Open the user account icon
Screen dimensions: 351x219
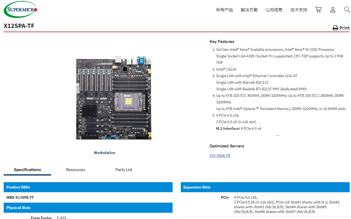coord(333,10)
